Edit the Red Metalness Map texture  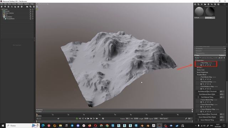[x=206, y=89]
